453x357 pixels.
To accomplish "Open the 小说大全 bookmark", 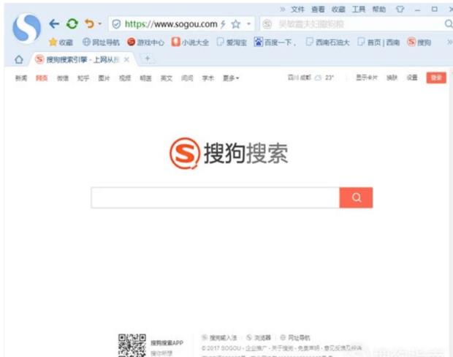I will coord(190,42).
